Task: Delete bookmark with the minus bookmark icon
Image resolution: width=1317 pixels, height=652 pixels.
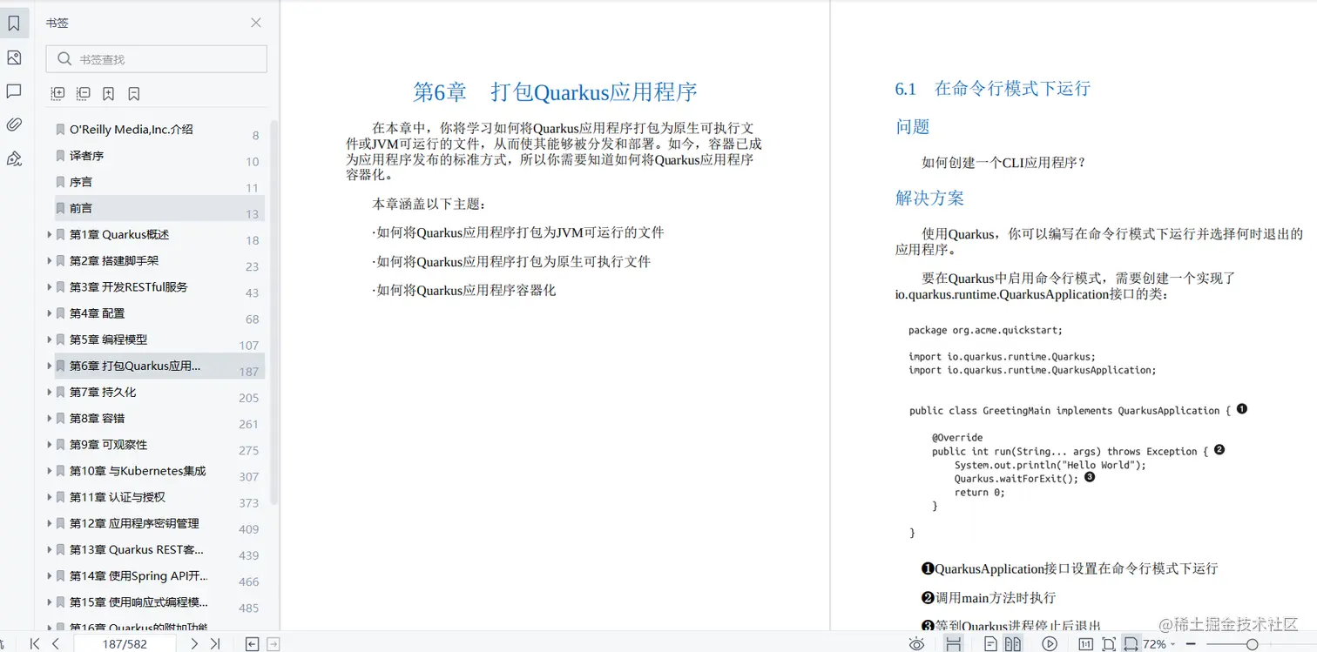Action: click(x=134, y=93)
